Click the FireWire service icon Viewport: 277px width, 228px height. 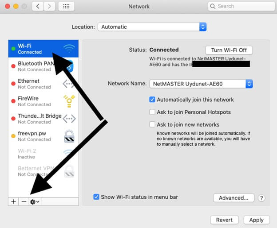(69, 101)
